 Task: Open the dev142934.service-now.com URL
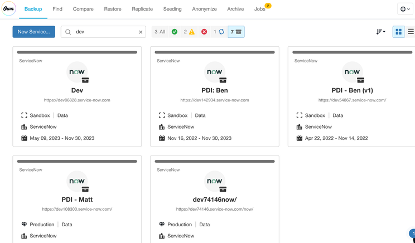click(x=215, y=100)
